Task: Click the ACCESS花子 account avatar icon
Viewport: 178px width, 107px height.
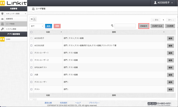Action: 155,3
